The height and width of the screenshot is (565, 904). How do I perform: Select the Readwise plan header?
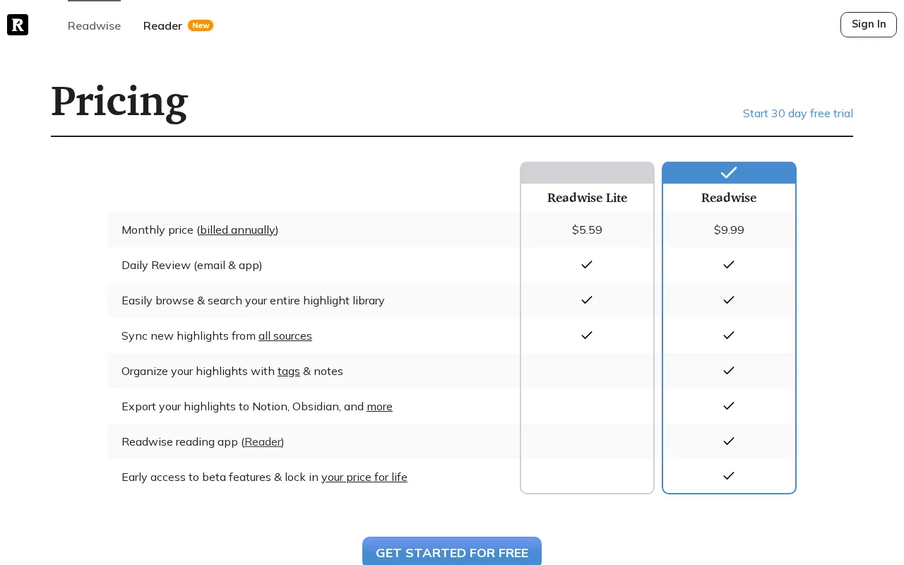729,198
